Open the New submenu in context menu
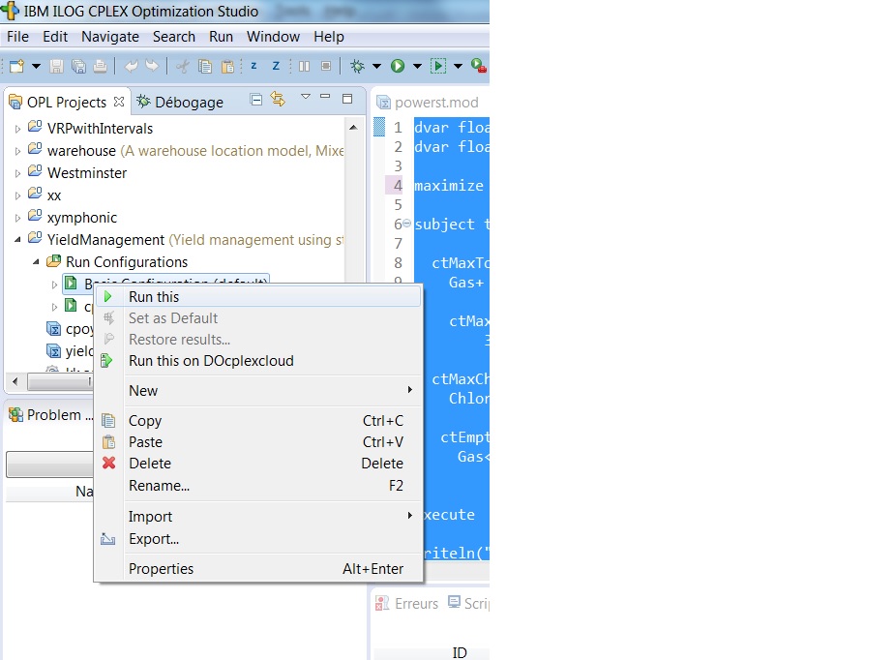Viewport: 894px width, 660px height. [258, 391]
